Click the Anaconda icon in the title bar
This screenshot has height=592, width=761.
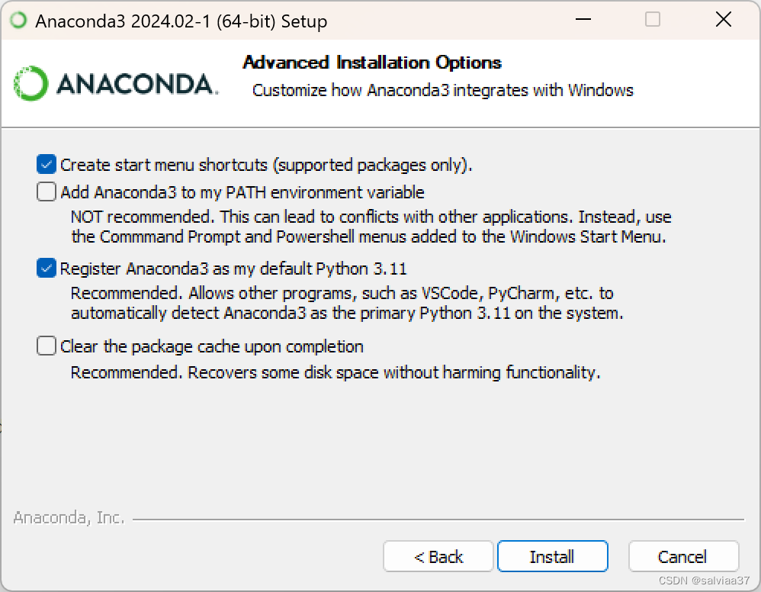(x=17, y=20)
